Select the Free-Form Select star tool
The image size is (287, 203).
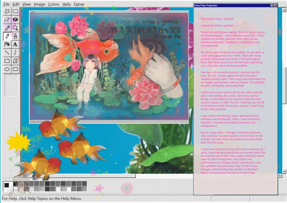pyautogui.click(x=7, y=11)
